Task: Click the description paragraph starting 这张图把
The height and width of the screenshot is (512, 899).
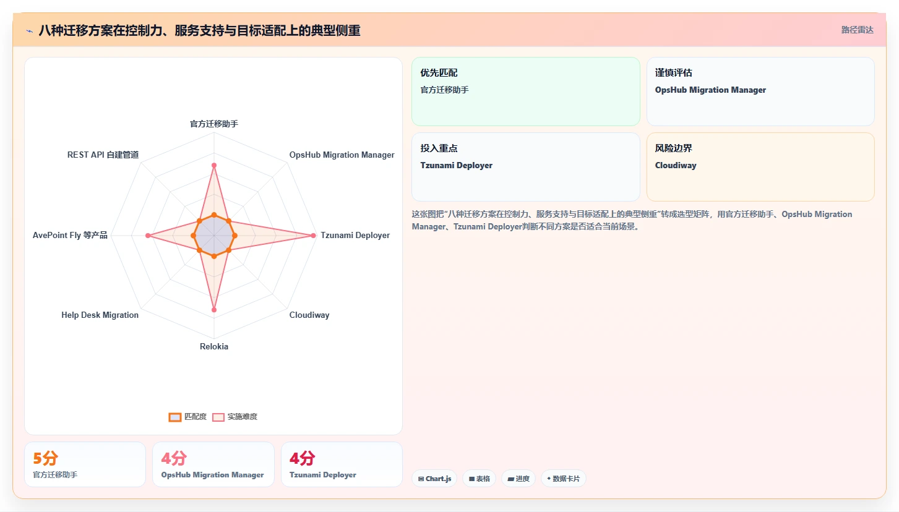Action: pyautogui.click(x=632, y=220)
